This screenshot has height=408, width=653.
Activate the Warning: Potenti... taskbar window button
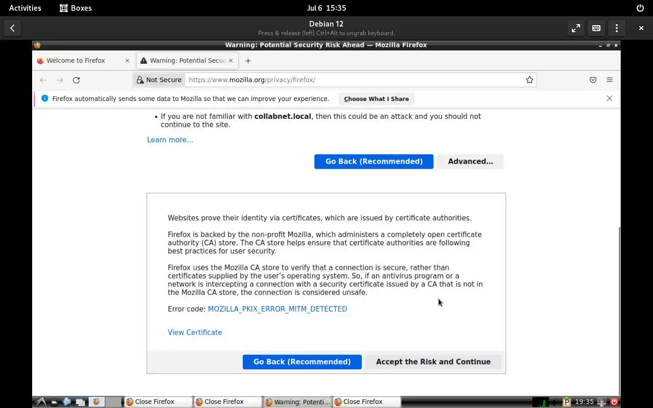coord(297,402)
